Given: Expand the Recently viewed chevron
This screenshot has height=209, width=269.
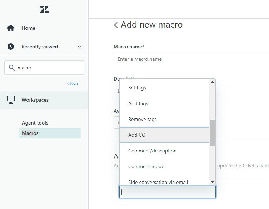Looking at the screenshot, I should (x=80, y=47).
